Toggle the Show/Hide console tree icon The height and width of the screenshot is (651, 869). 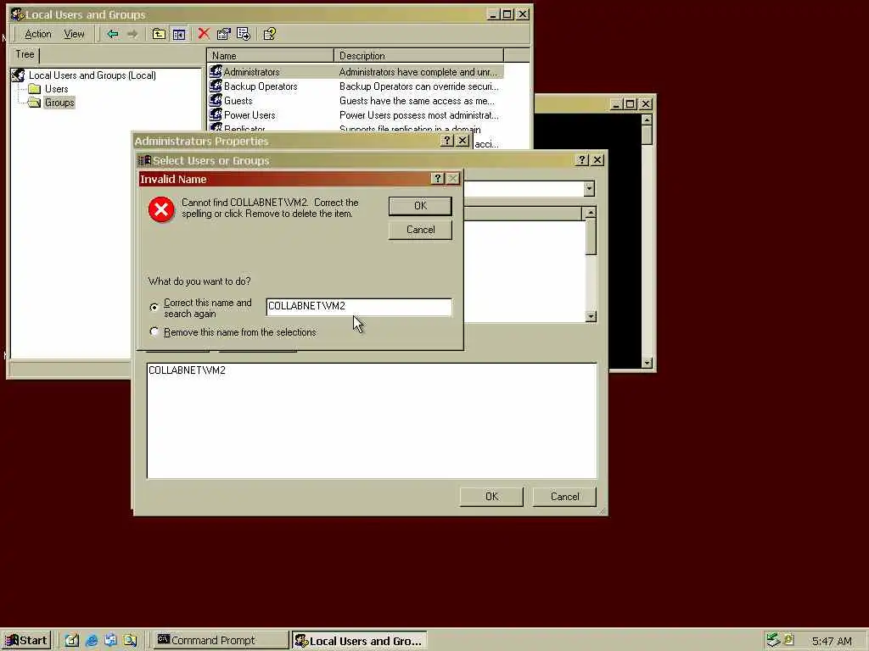(178, 34)
